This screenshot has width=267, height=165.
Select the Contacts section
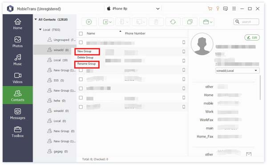coord(17,95)
